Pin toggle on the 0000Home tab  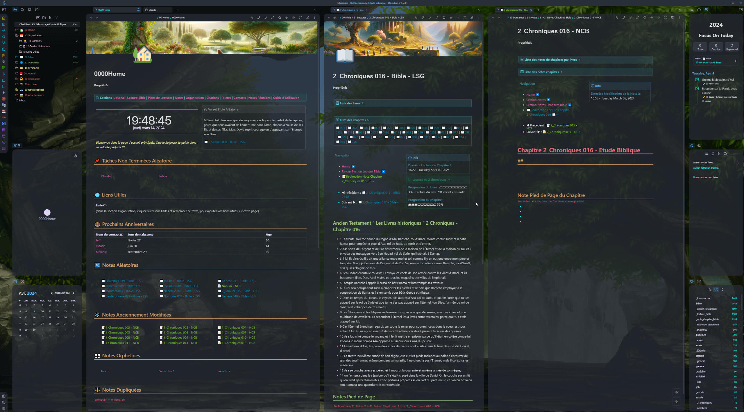[x=138, y=10]
